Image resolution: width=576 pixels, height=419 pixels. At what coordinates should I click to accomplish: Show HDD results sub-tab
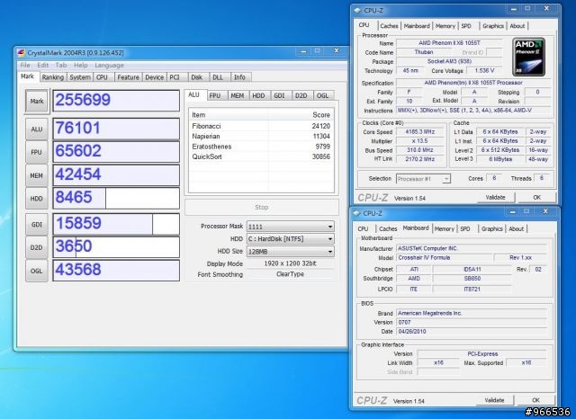(258, 96)
